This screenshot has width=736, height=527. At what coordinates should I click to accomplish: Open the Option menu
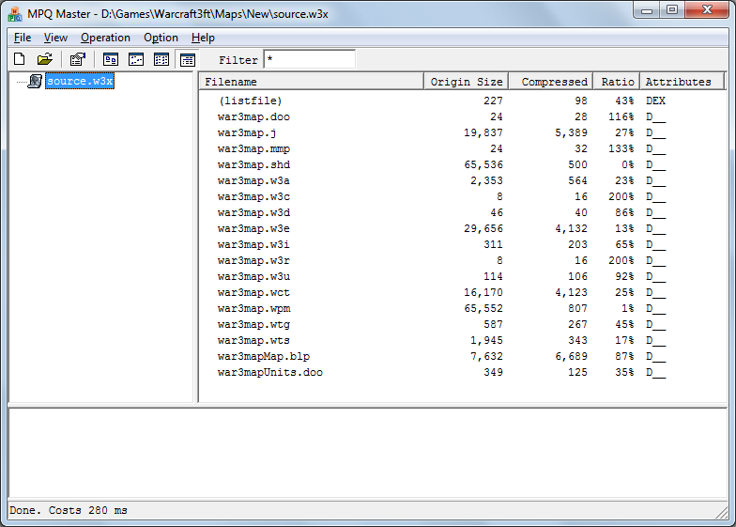click(161, 38)
